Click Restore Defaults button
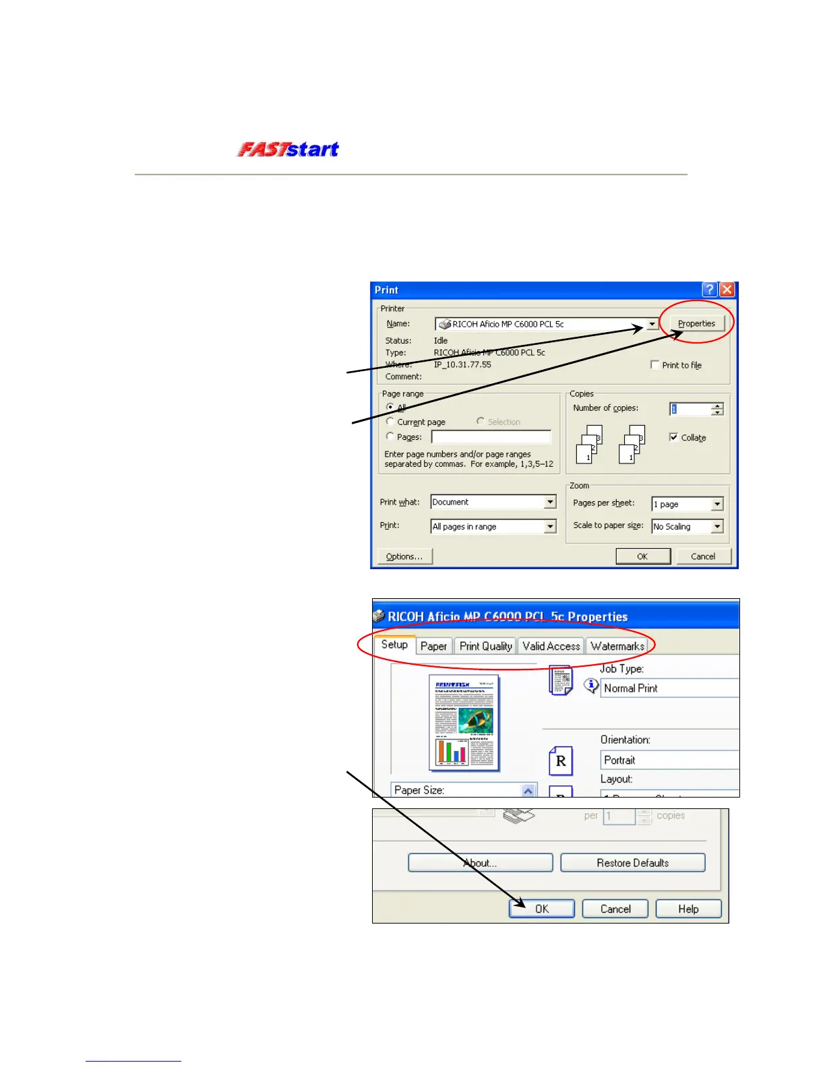825x1067 pixels. pos(633,863)
